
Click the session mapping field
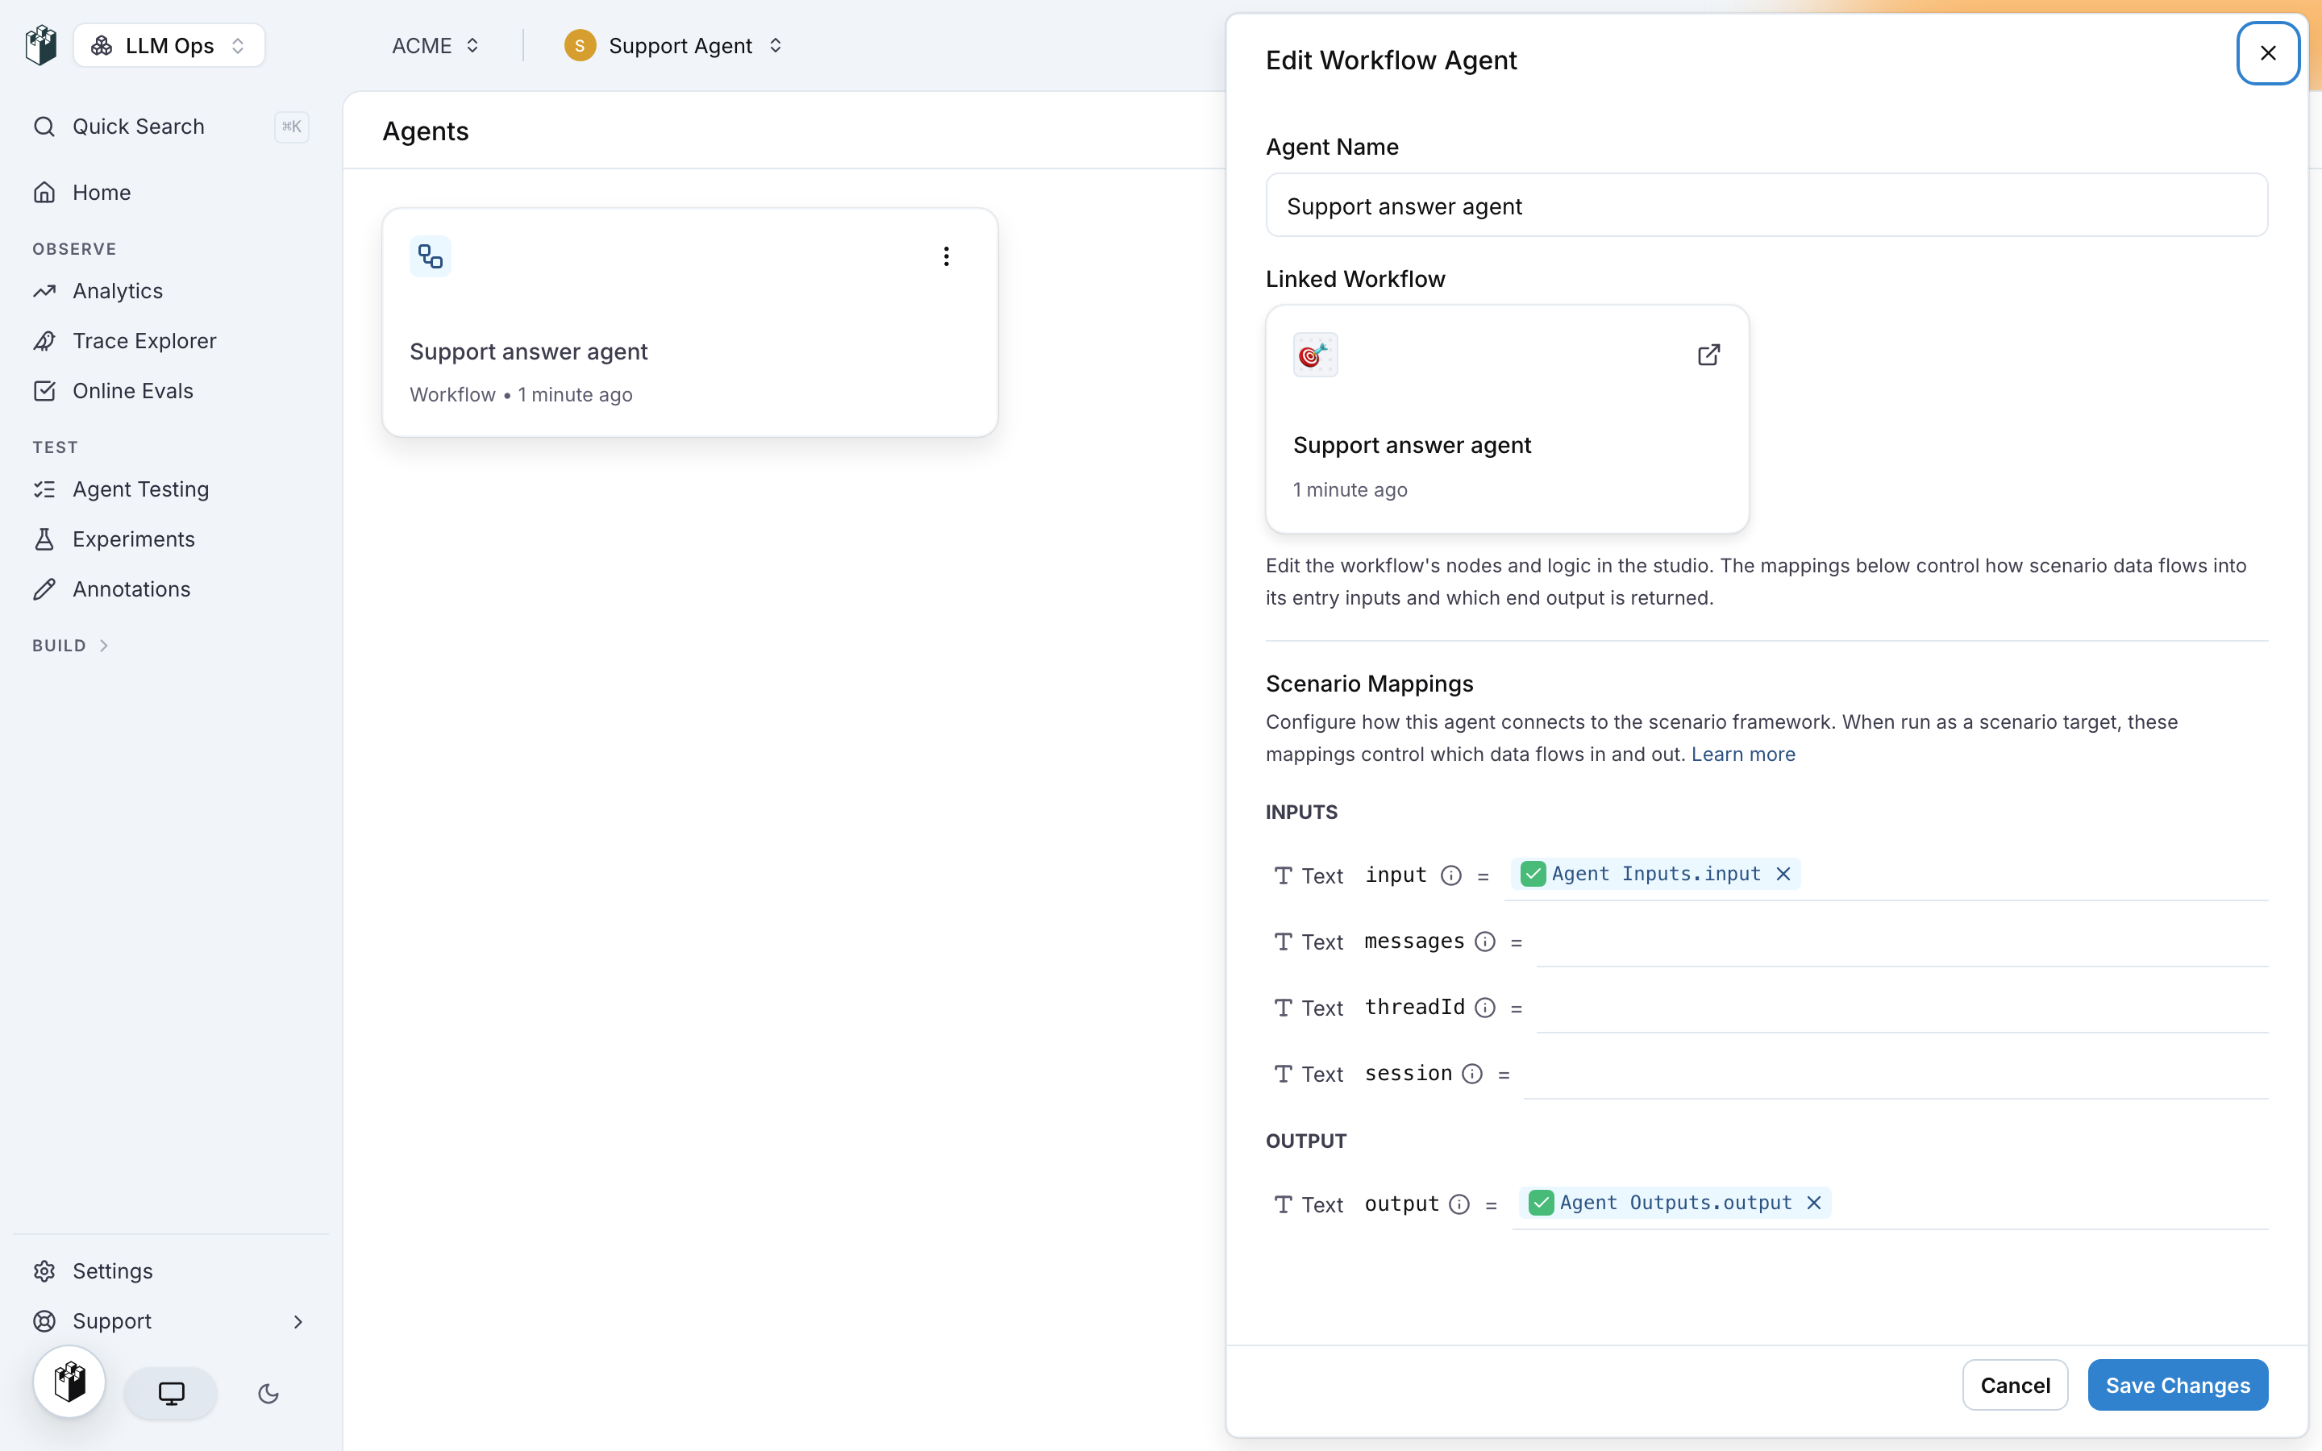pos(1895,1074)
